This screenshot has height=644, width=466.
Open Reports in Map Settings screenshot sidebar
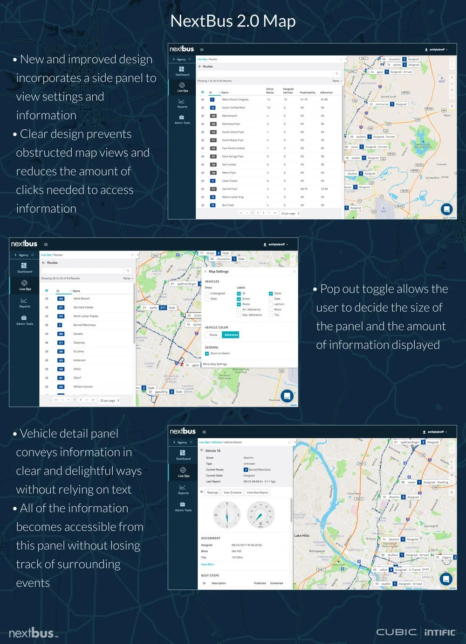click(x=25, y=303)
